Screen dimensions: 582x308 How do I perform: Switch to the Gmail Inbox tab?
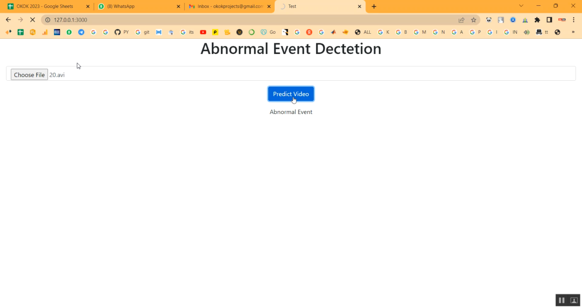[230, 7]
